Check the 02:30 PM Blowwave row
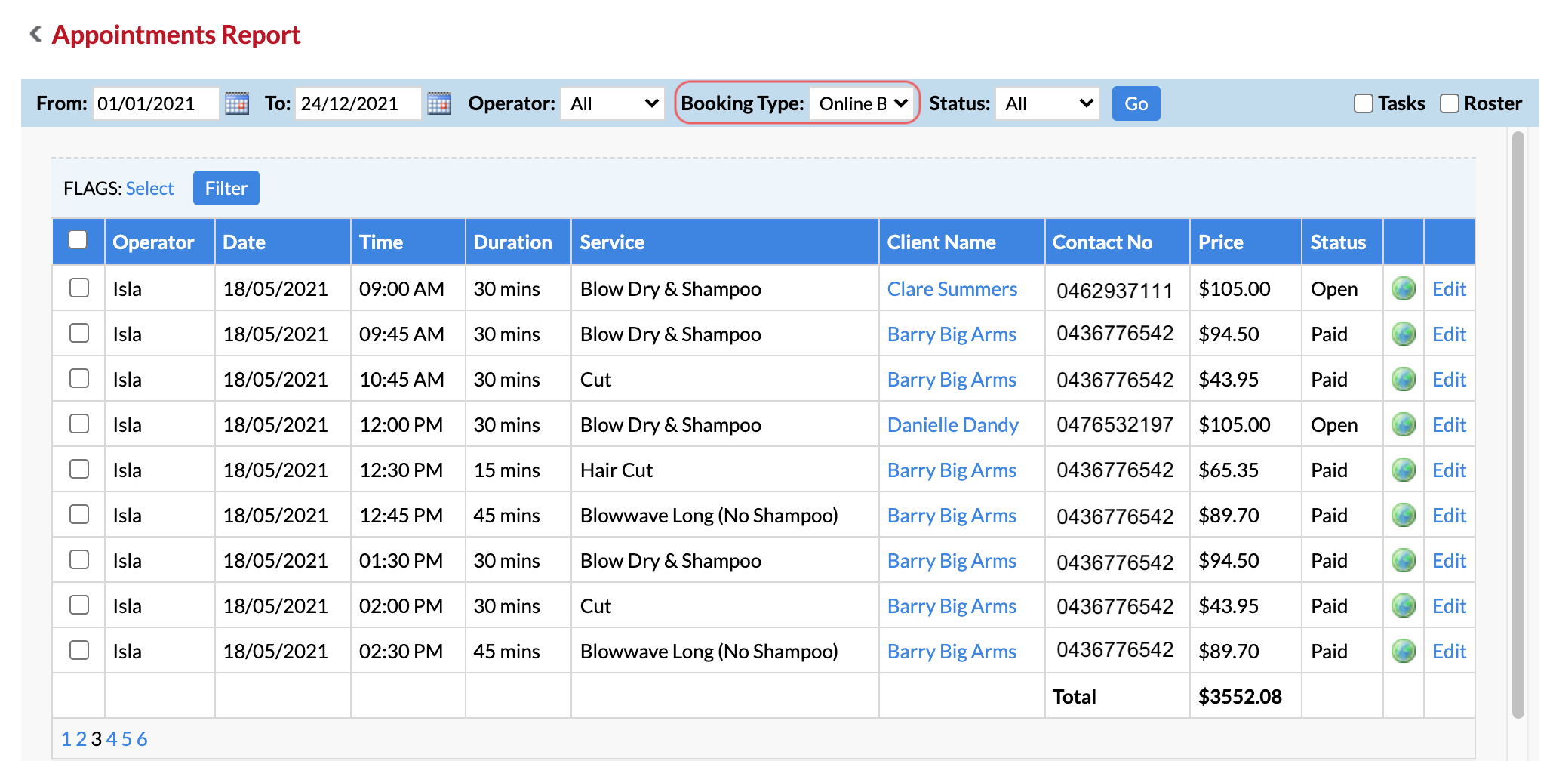Image resolution: width=1553 pixels, height=761 pixels. pyautogui.click(x=79, y=650)
